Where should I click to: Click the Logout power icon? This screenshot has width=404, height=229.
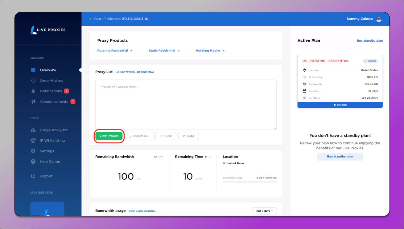tap(33, 176)
